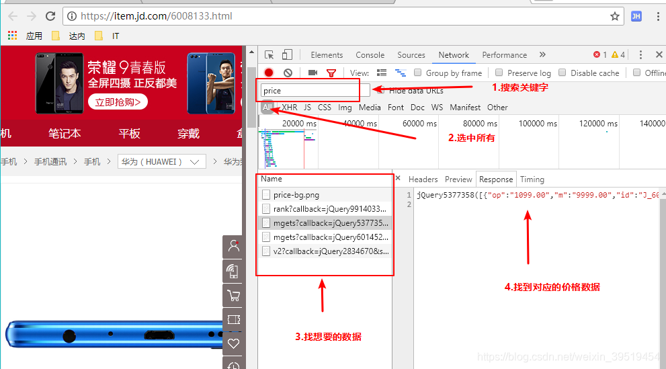Open the shopping cart sidebar icon
666x369 pixels.
233,296
